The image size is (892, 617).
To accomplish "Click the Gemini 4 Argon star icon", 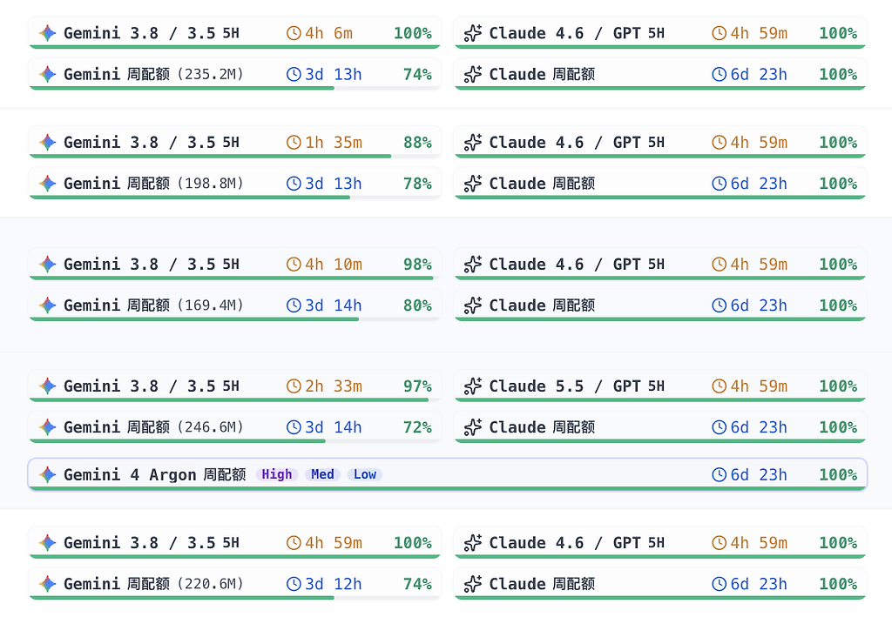I will 48,474.
